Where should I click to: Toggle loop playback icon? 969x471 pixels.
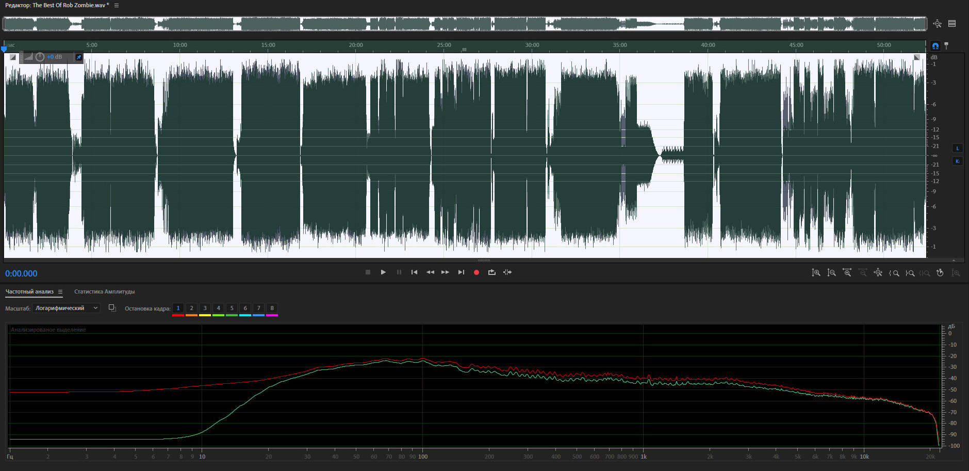(x=492, y=272)
